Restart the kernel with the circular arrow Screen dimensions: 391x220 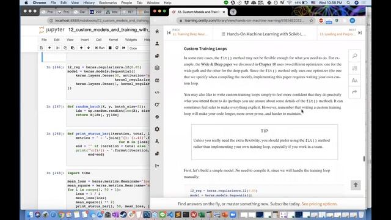click(x=117, y=48)
